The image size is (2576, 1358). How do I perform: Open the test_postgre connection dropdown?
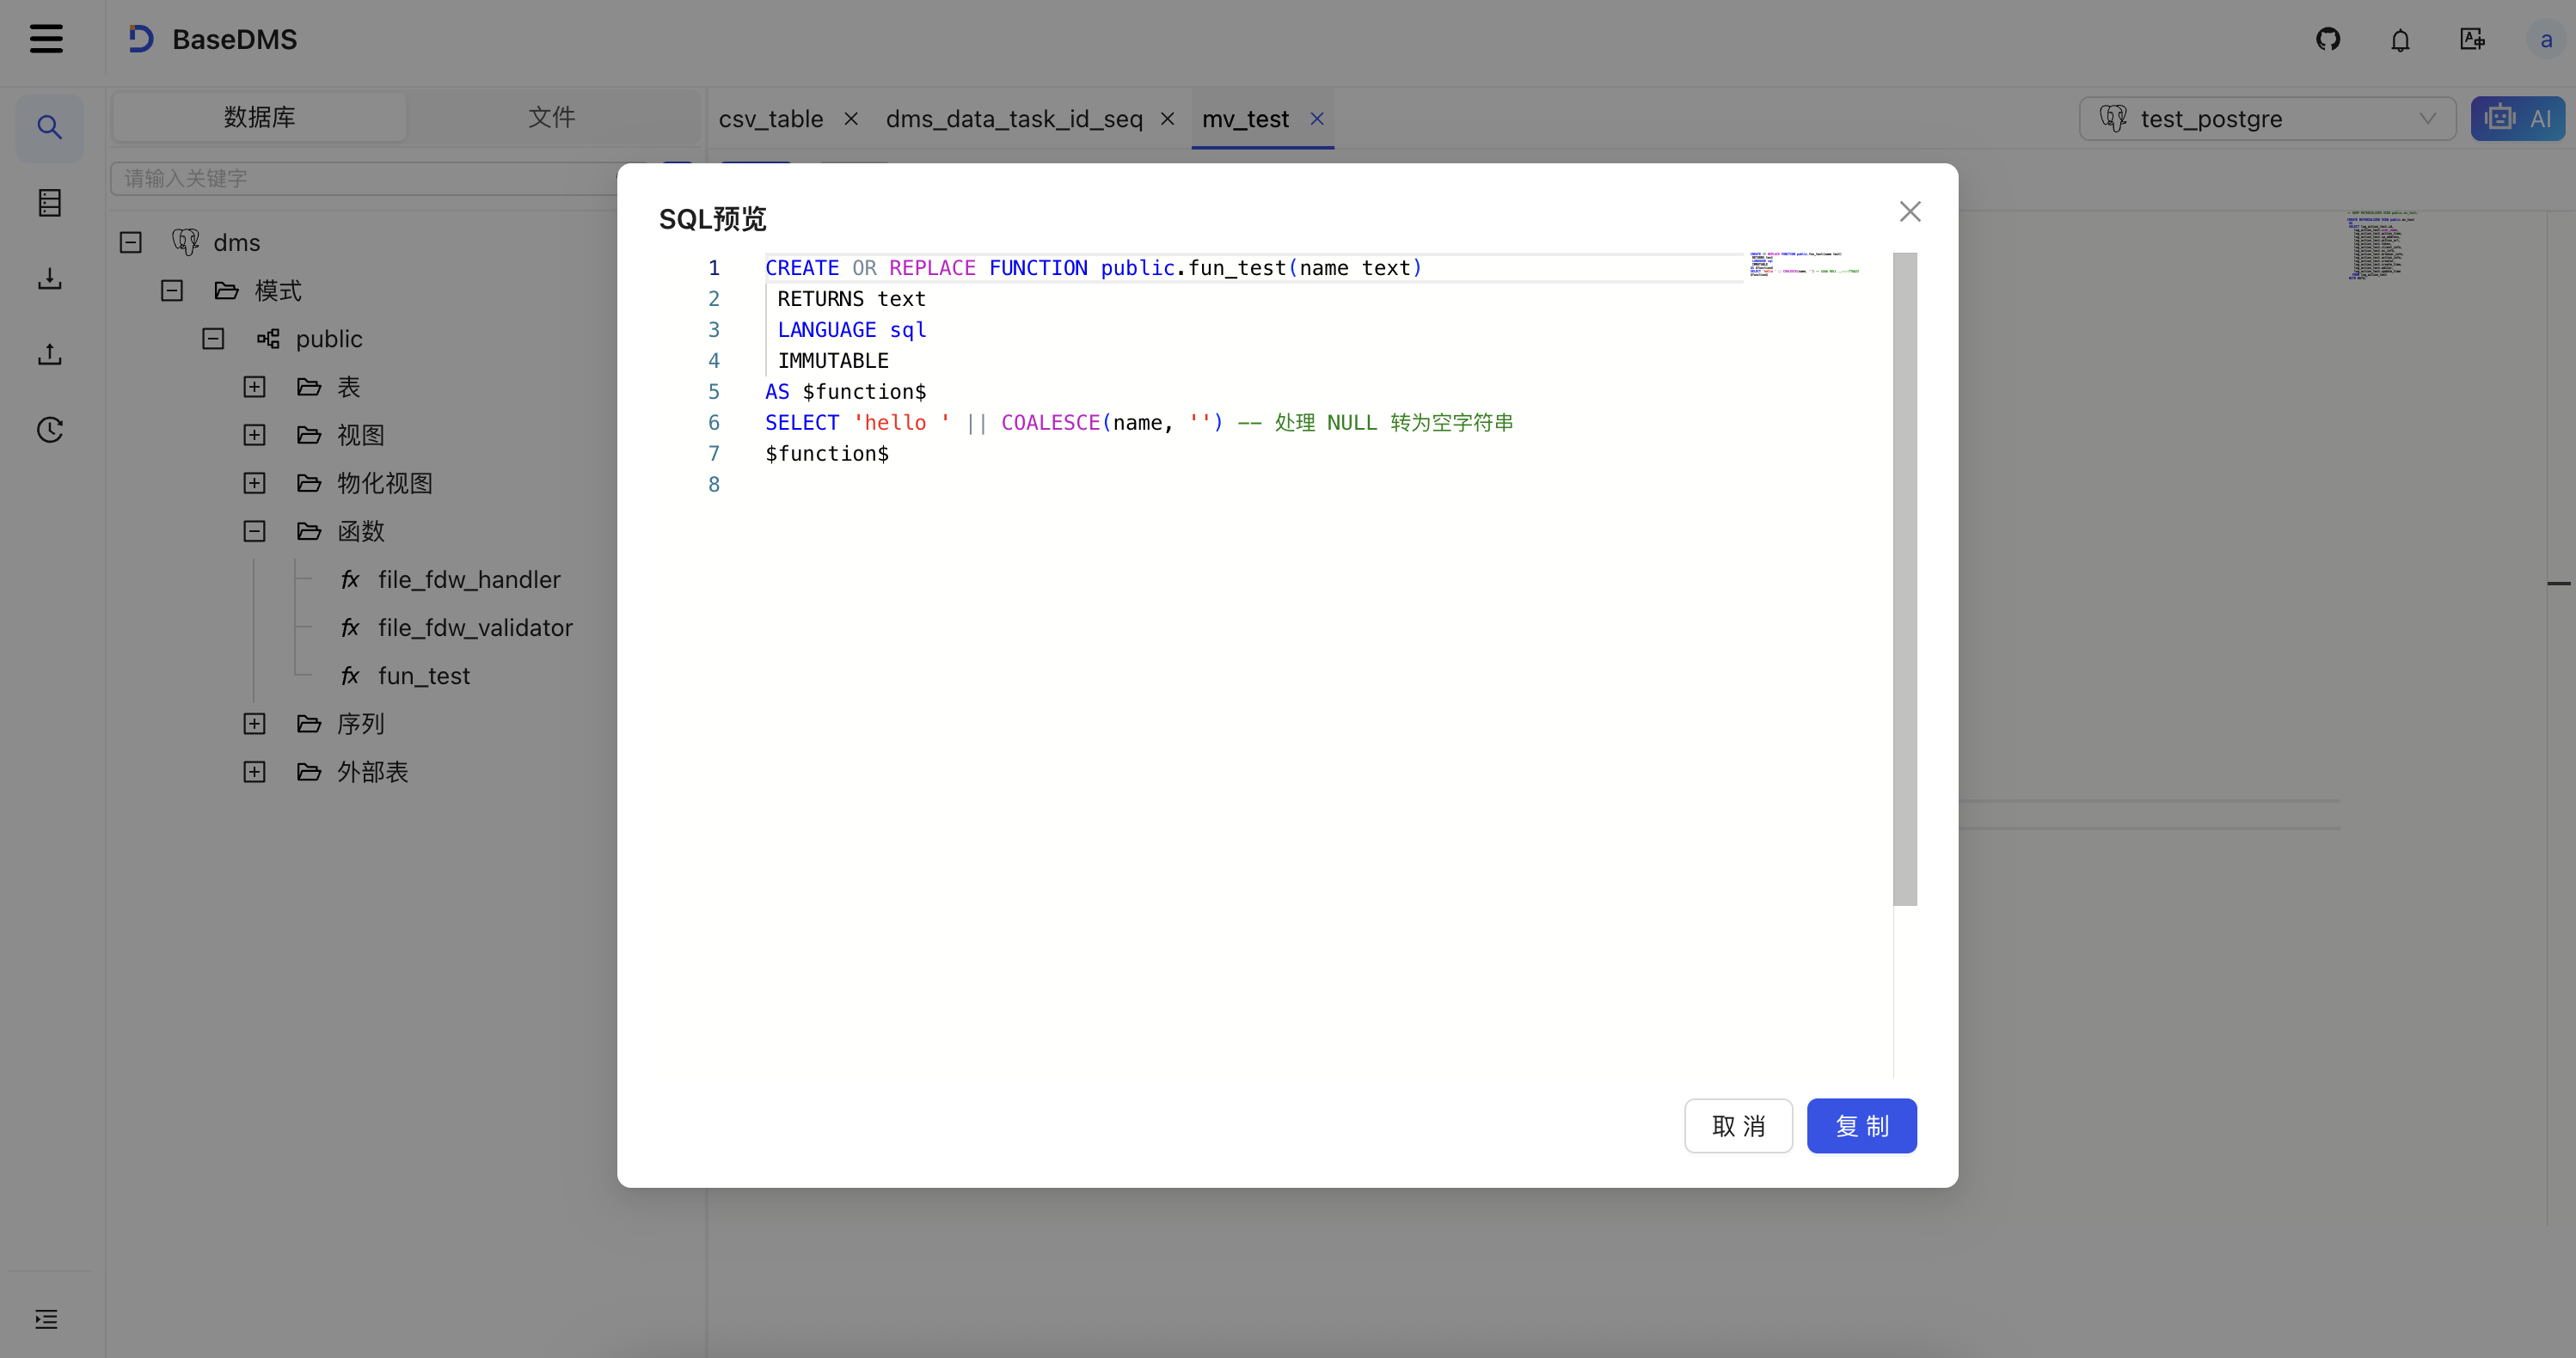click(2266, 119)
